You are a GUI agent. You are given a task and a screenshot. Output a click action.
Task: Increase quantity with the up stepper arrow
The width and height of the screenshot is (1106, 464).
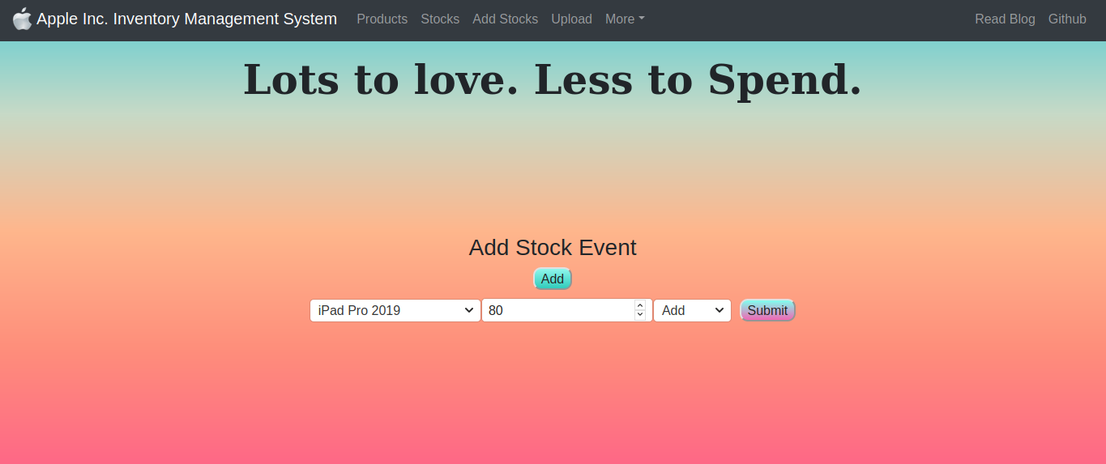(x=640, y=305)
